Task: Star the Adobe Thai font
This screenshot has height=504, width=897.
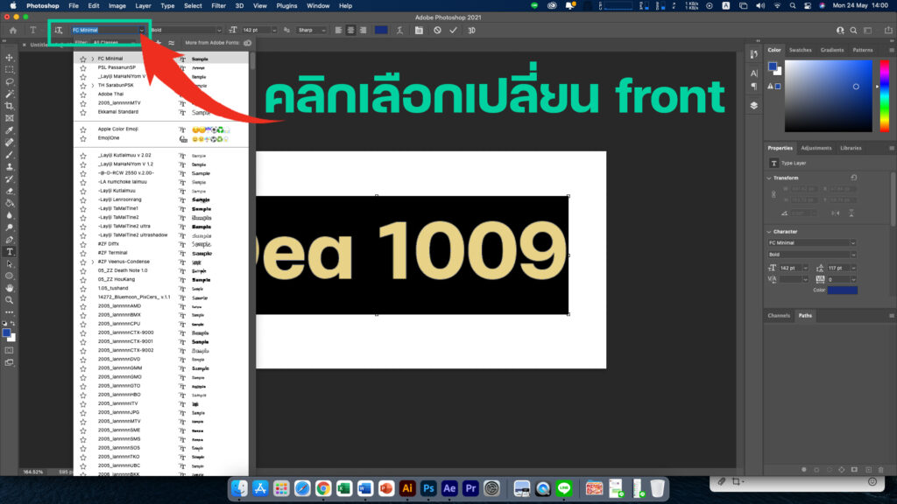Action: pyautogui.click(x=83, y=94)
